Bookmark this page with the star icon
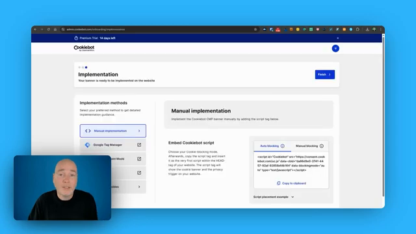The image size is (416, 234). (x=255, y=29)
